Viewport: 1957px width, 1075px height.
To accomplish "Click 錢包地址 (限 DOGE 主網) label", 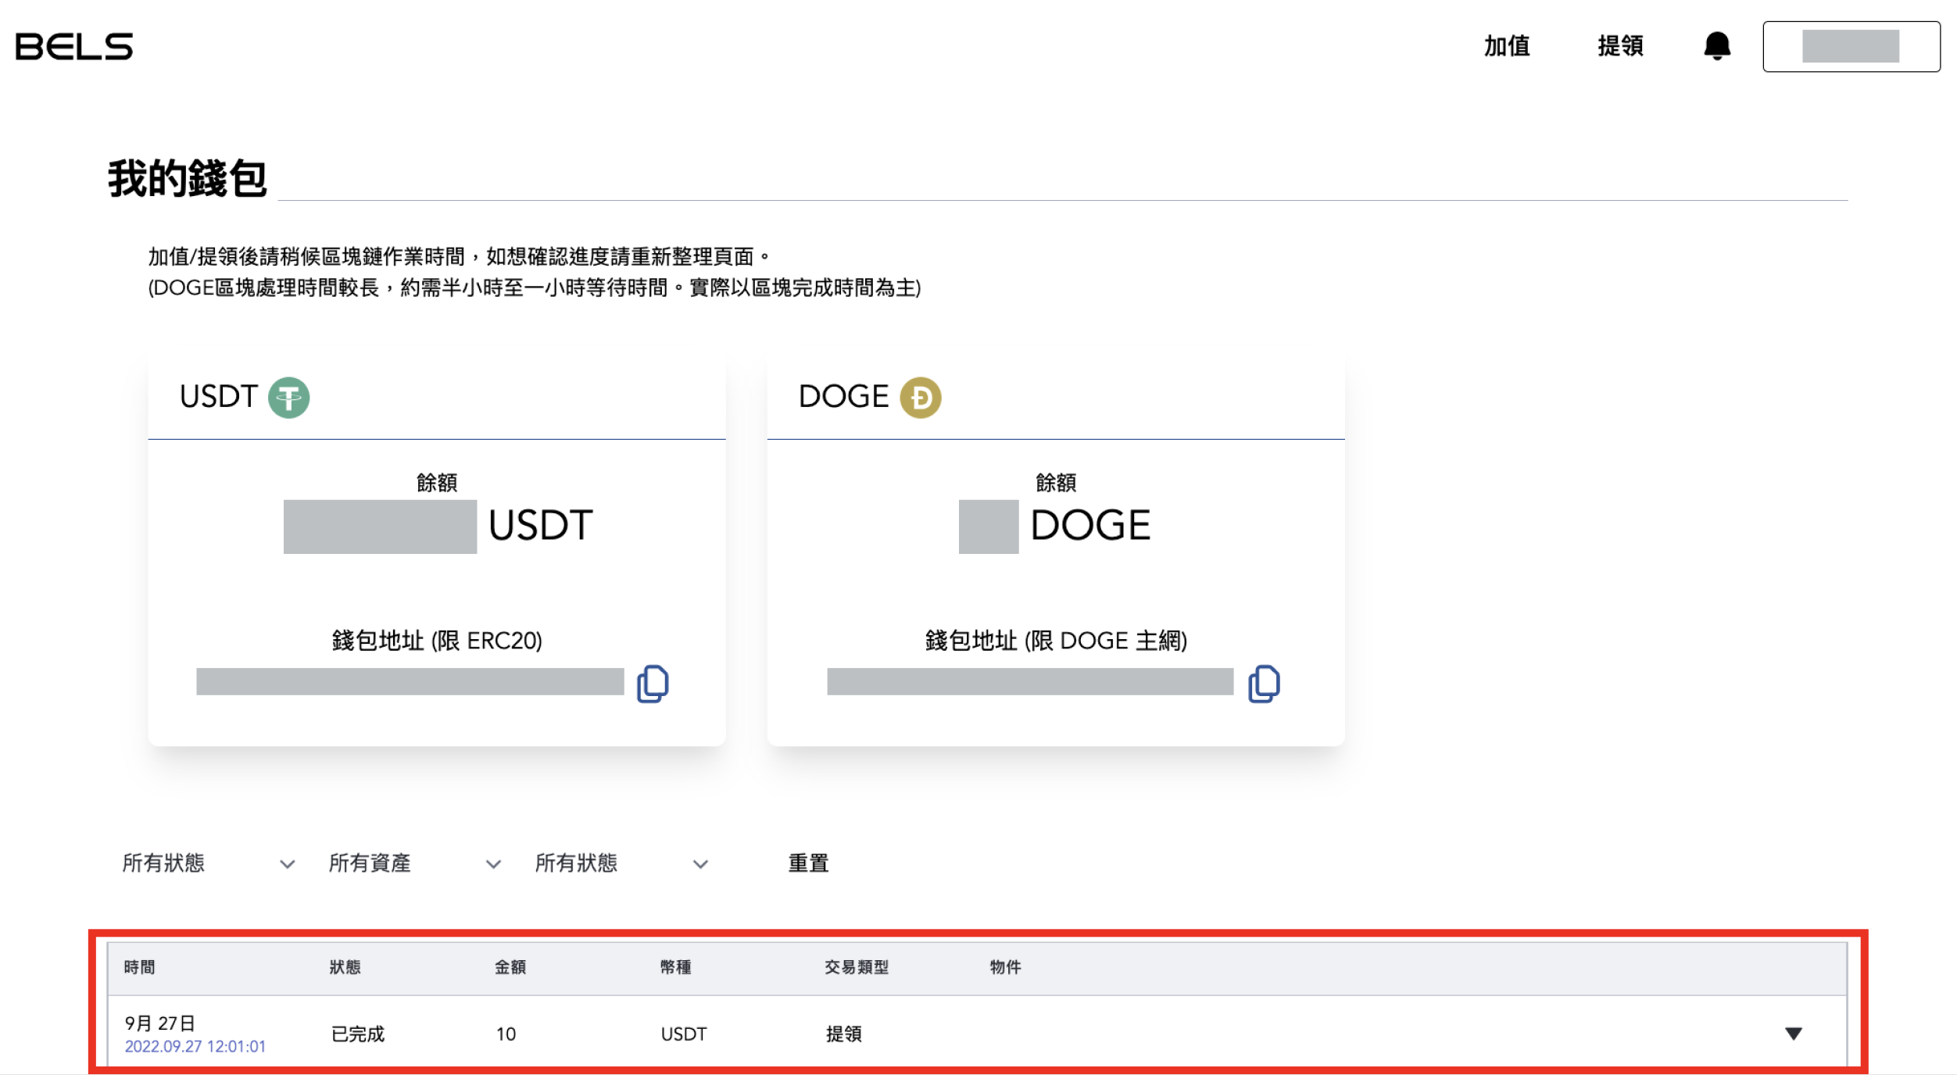I will tap(1056, 641).
